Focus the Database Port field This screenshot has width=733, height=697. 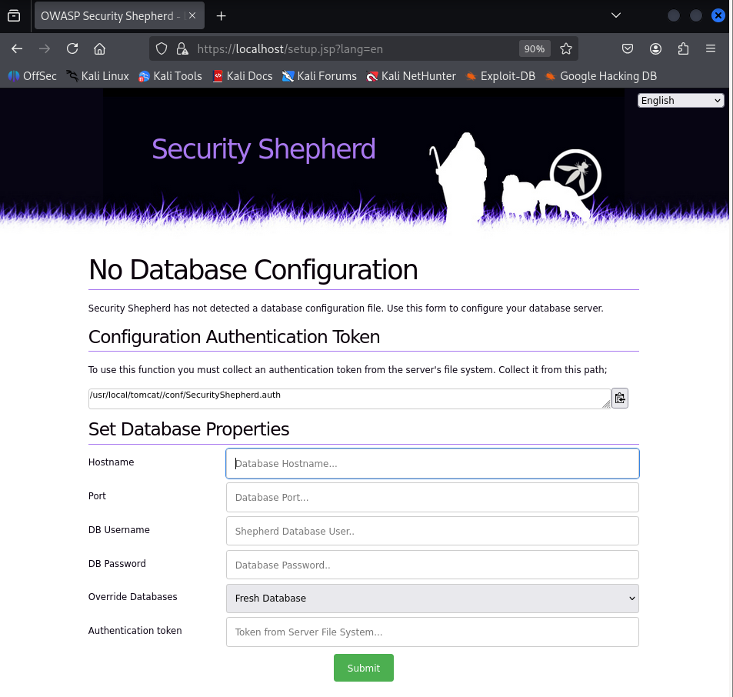[x=432, y=498]
